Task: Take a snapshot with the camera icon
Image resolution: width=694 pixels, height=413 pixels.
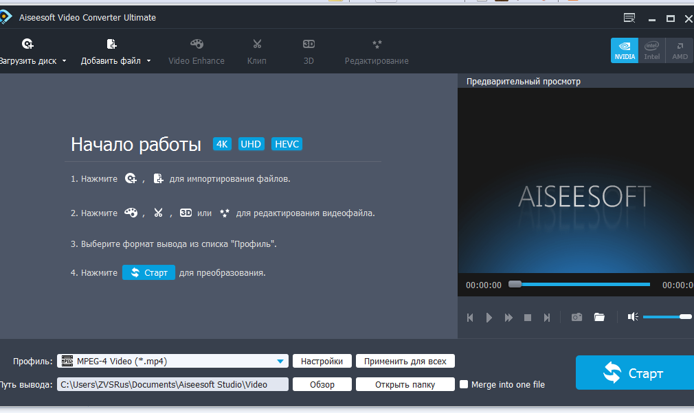Action: (x=577, y=317)
